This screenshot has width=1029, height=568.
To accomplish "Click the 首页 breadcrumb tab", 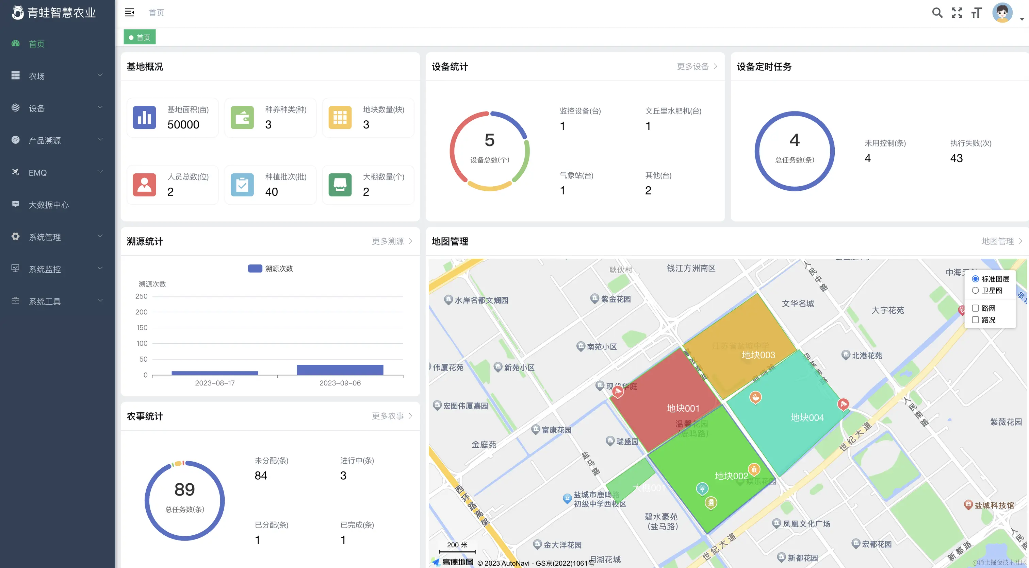I will coord(140,37).
